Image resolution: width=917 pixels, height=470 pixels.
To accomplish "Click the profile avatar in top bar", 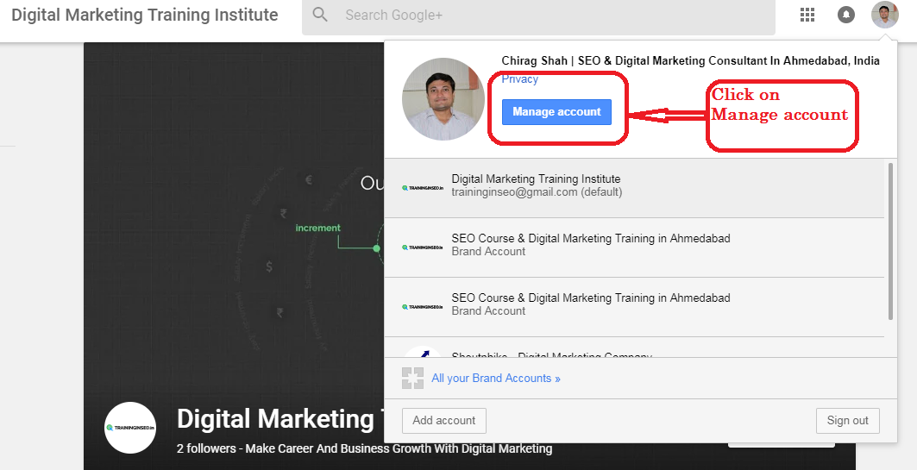I will point(884,15).
